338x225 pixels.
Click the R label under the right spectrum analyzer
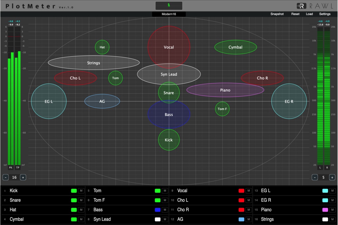[327, 168]
